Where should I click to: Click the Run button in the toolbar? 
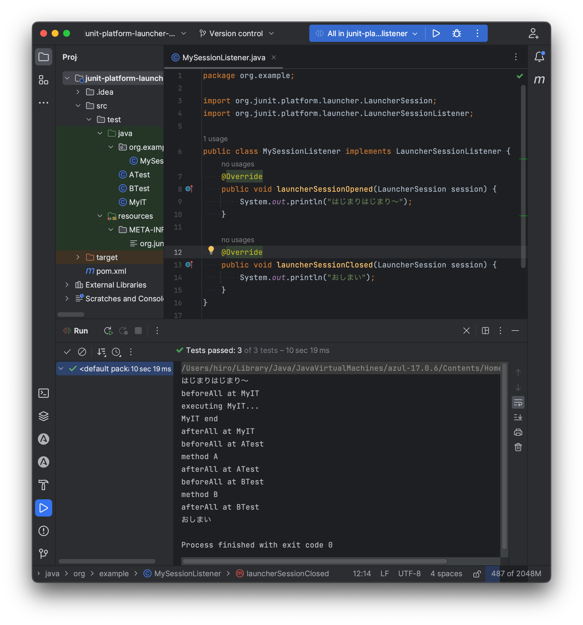[436, 33]
